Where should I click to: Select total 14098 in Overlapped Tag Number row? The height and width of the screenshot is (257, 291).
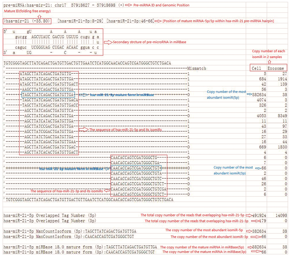click(x=281, y=215)
